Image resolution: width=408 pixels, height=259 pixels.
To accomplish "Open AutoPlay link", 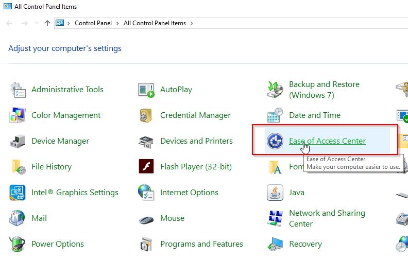I will coord(176,90).
